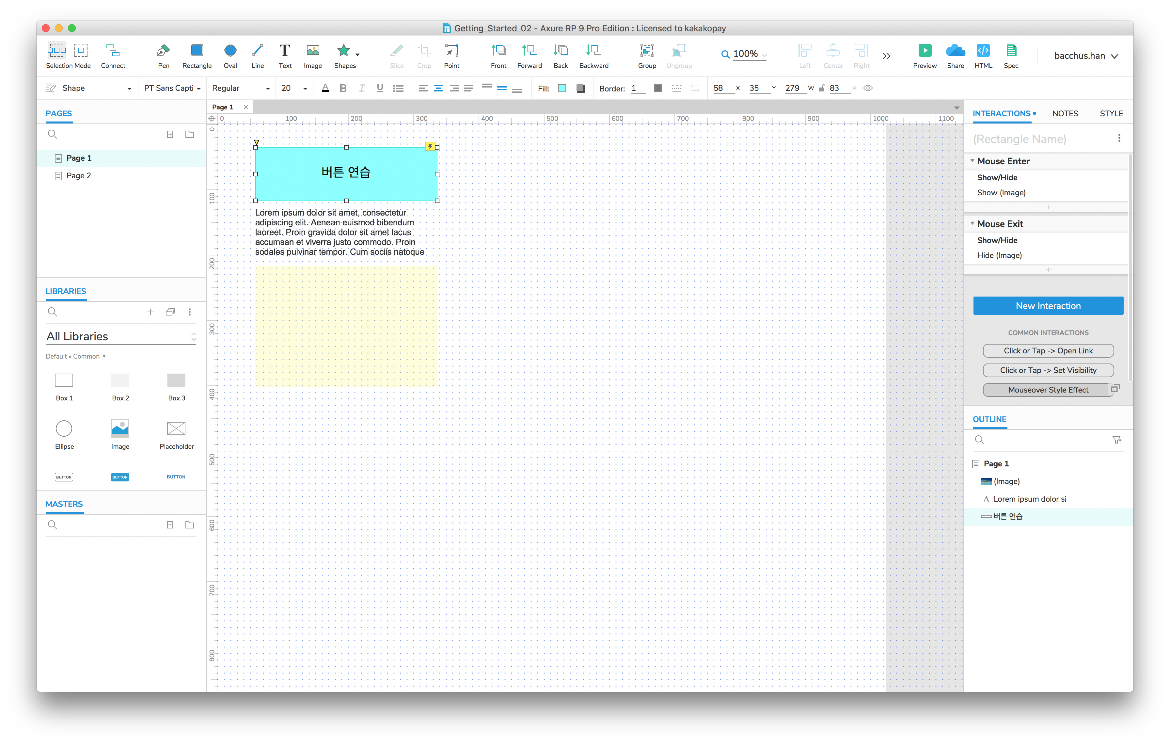Select Page 2 in Pages list
The height and width of the screenshot is (744, 1170).
[79, 176]
